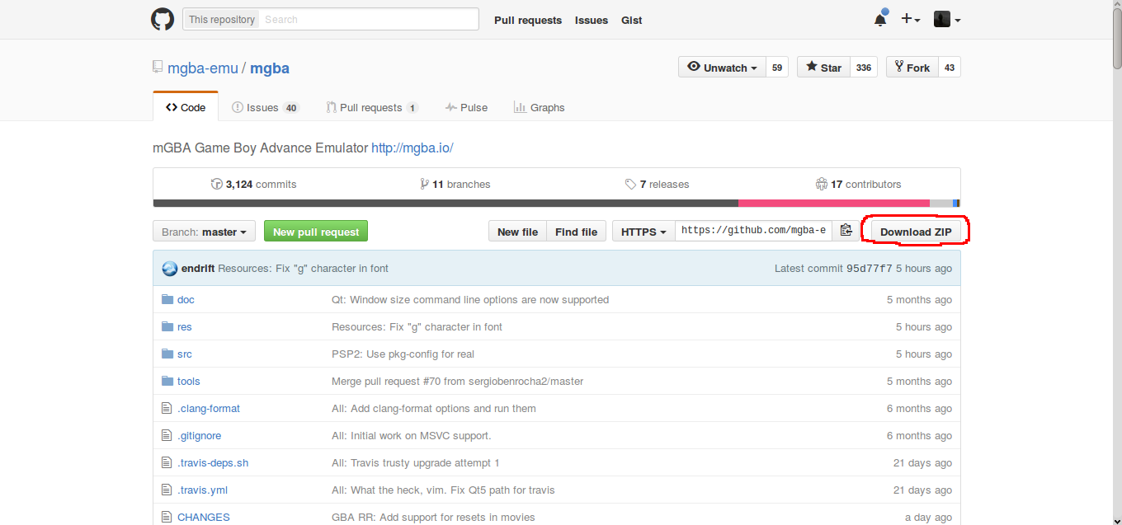Open the user avatar menu
1122x525 pixels.
946,19
